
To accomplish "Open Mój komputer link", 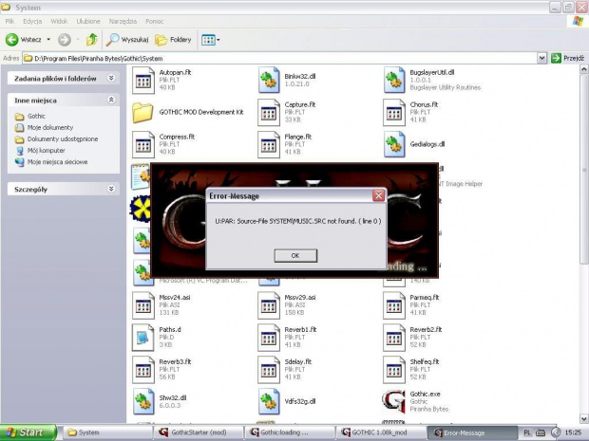I will click(46, 151).
